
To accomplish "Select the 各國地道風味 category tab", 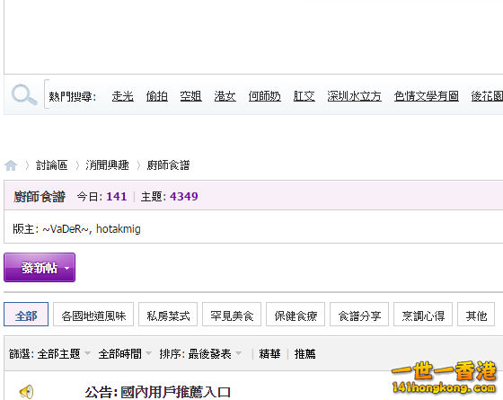I will (93, 315).
